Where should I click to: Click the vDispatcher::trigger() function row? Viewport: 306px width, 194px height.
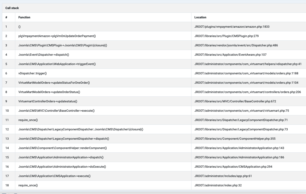(32, 74)
